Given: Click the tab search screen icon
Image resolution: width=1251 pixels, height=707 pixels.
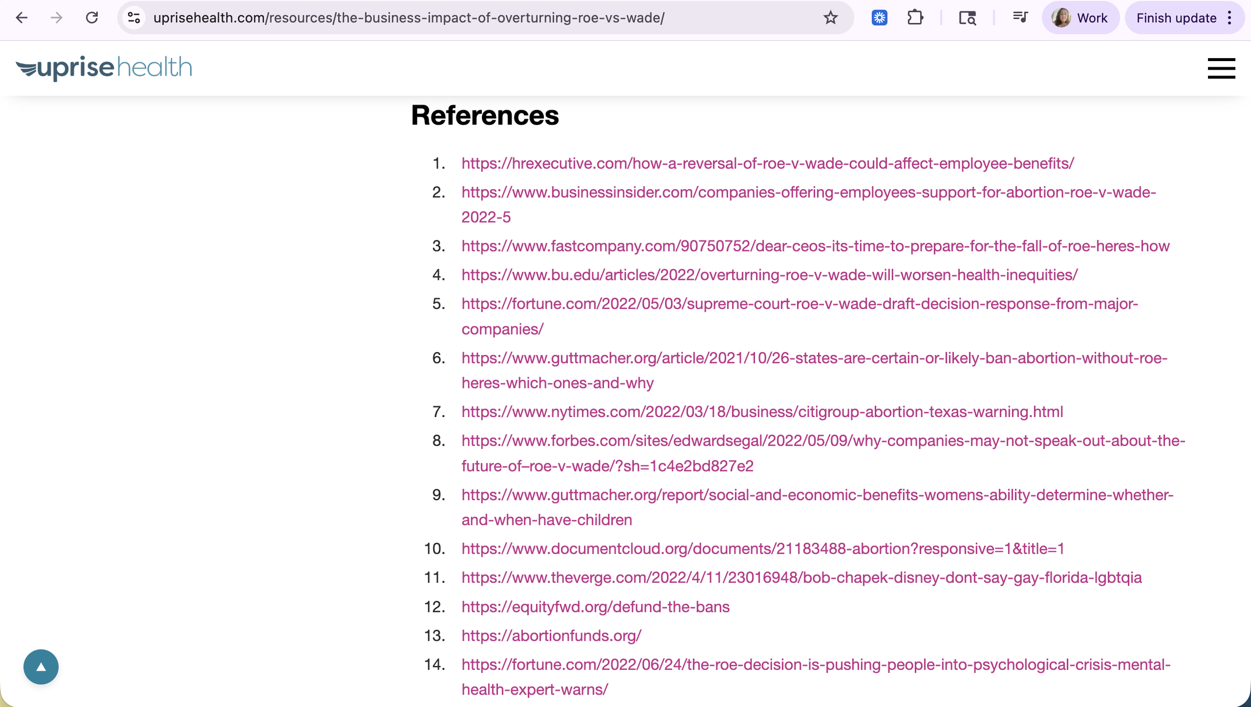Looking at the screenshot, I should pos(967,18).
